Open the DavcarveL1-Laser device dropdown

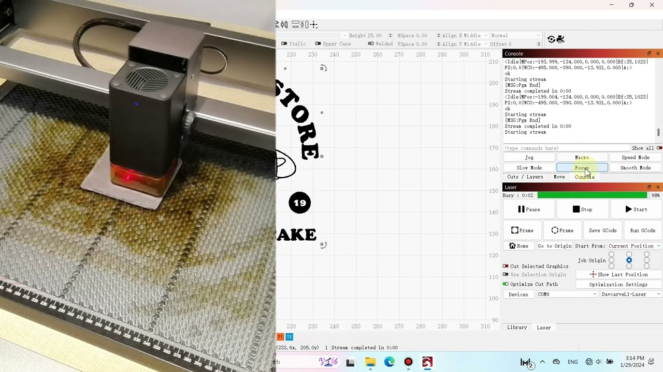[631, 295]
